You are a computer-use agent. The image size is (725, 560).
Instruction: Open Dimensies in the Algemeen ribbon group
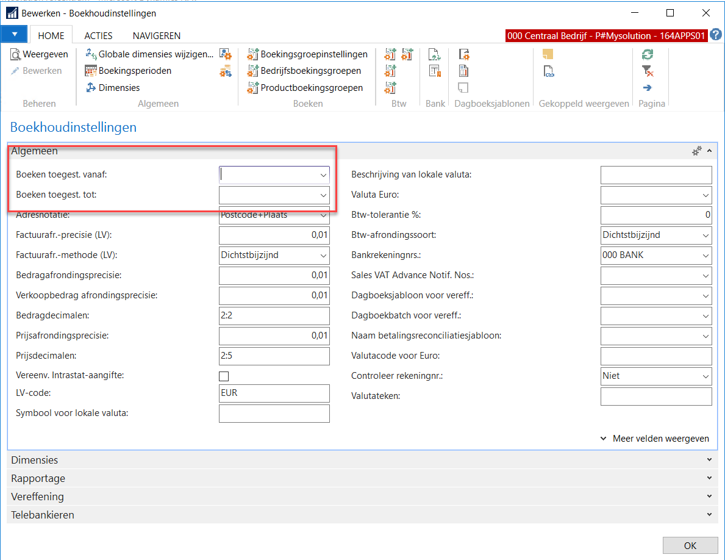click(113, 87)
